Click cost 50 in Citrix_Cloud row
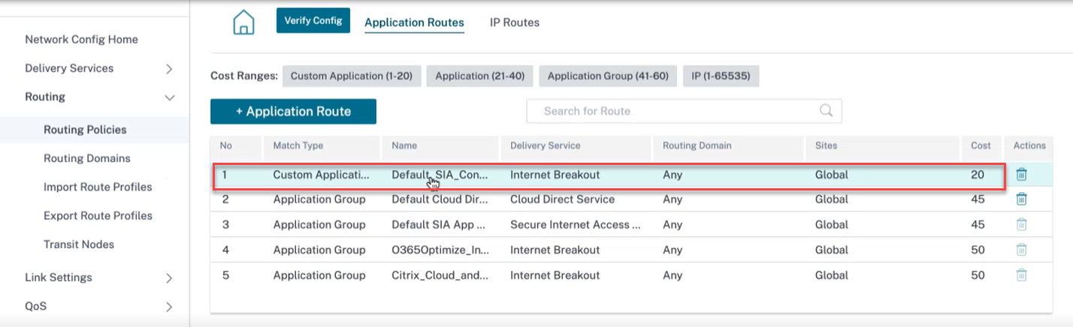The image size is (1073, 327). [978, 275]
